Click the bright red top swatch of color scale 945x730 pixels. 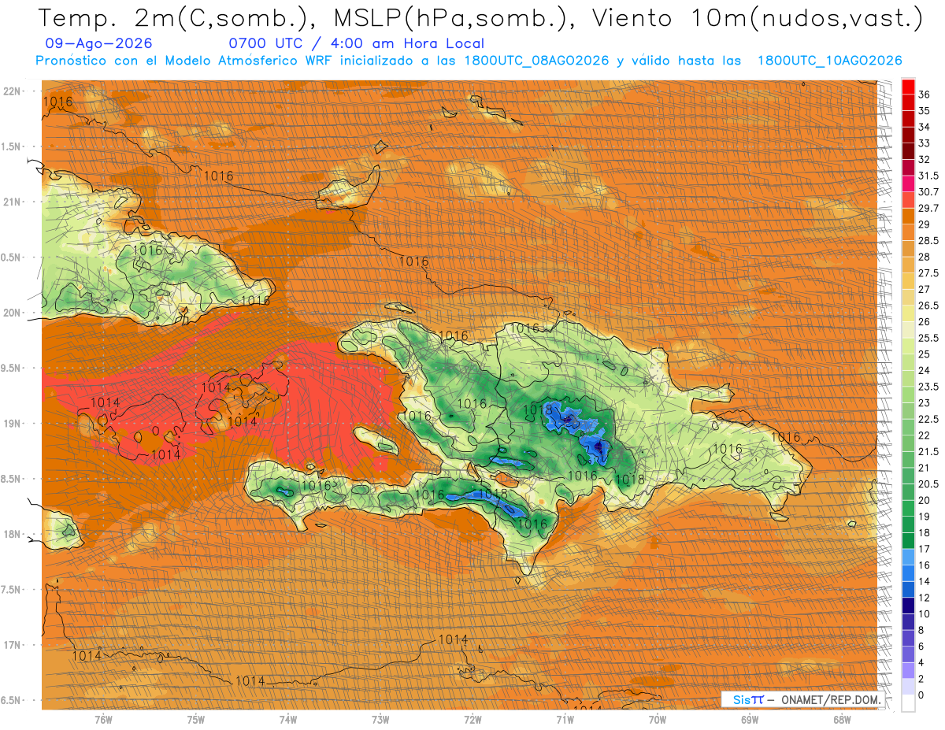(x=908, y=87)
